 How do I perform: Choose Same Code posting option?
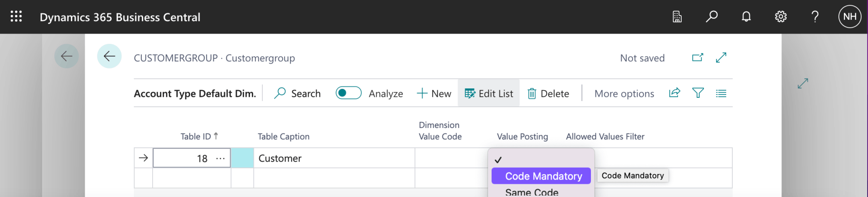[x=532, y=192]
